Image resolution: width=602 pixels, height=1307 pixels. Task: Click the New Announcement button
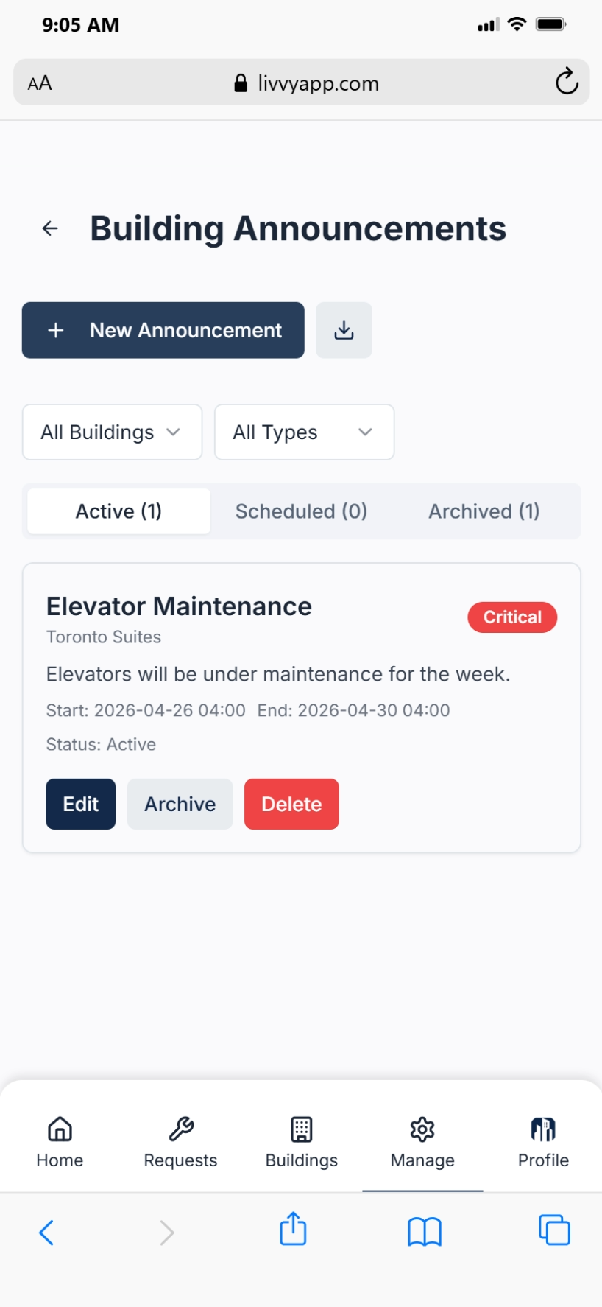(x=163, y=330)
